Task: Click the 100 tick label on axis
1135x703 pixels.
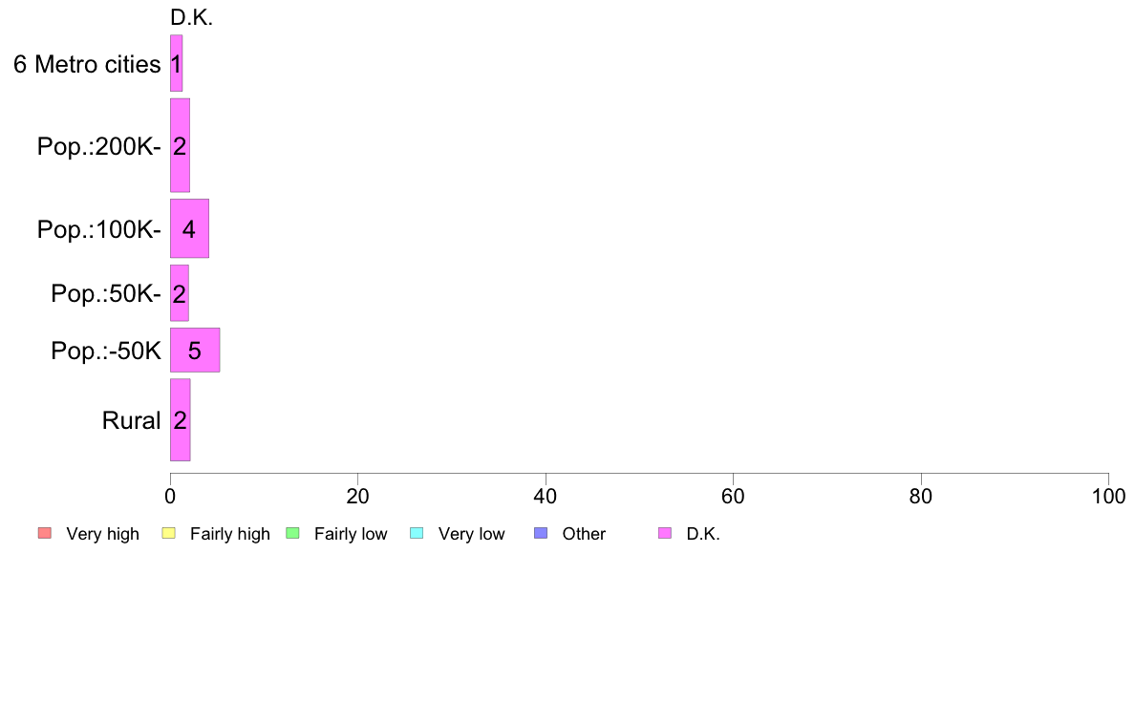Action: coord(1108,496)
